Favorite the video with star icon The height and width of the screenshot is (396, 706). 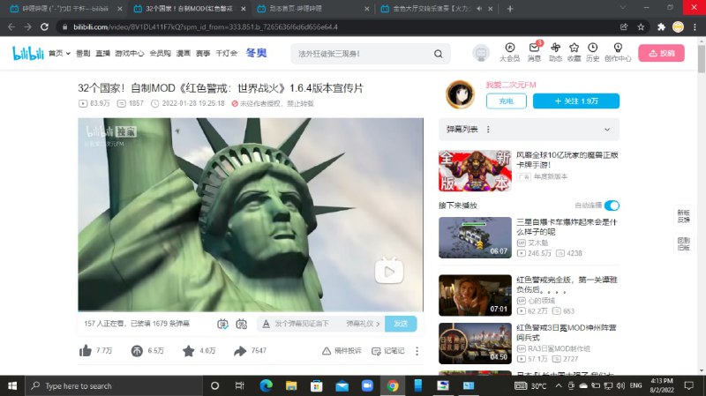point(188,350)
